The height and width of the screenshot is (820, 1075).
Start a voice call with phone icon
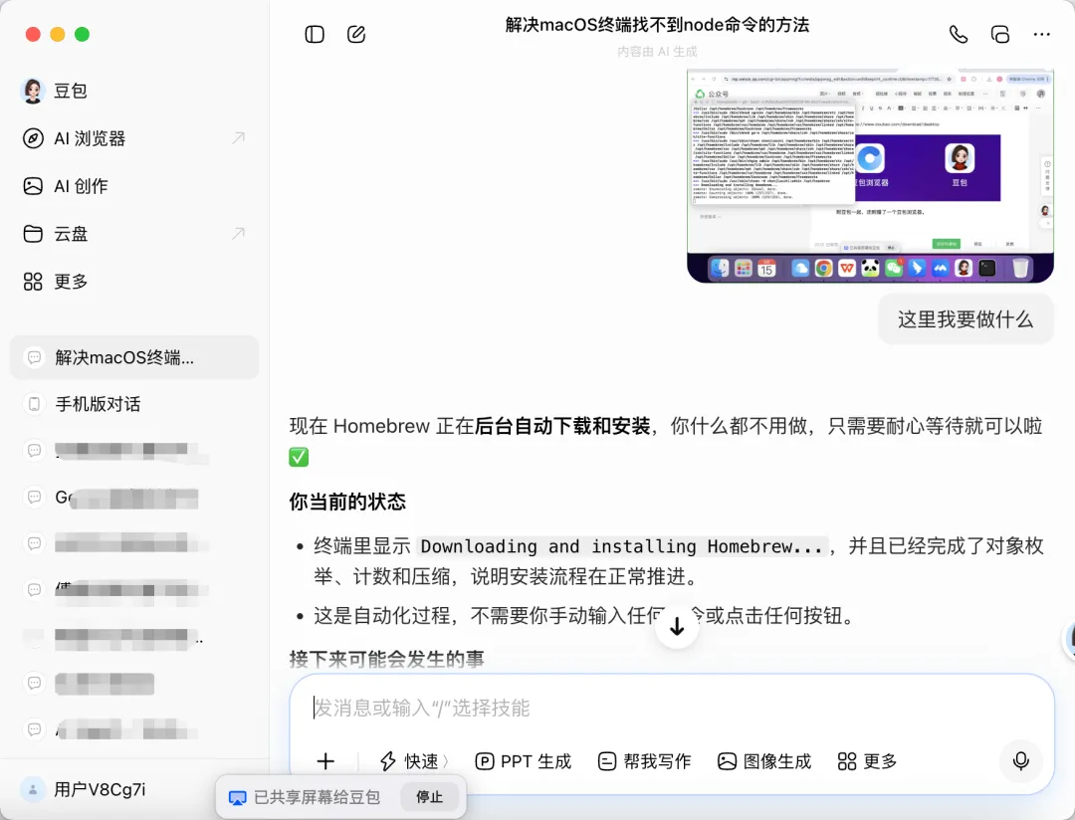point(958,34)
